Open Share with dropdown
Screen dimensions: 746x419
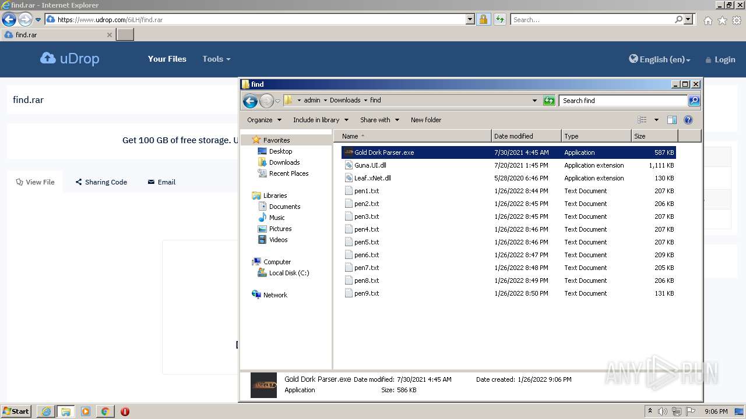(379, 120)
